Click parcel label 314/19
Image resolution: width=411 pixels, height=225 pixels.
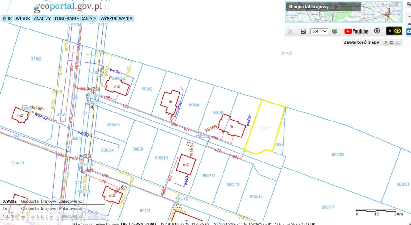(x=17, y=163)
